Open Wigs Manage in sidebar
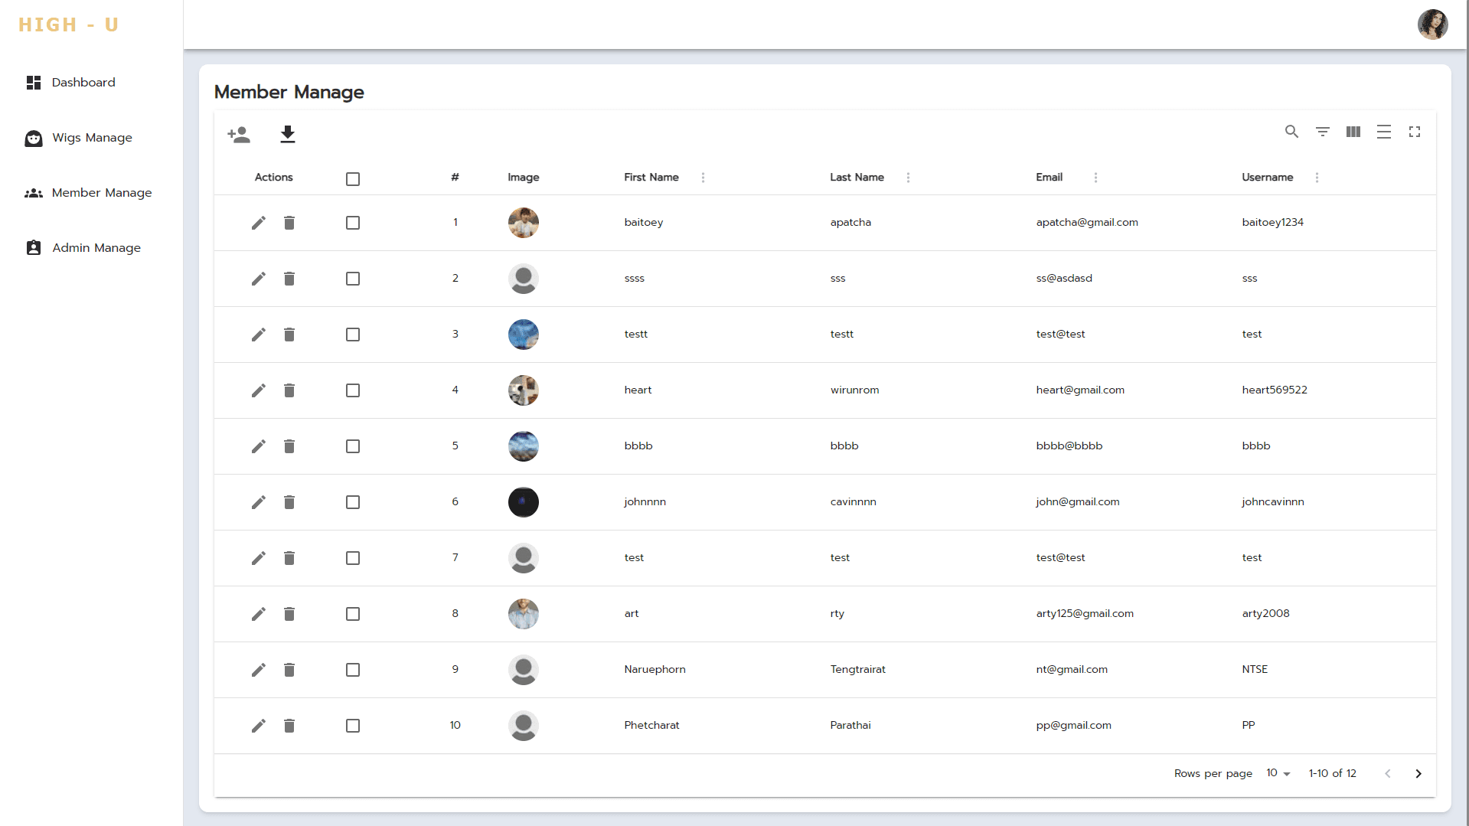The width and height of the screenshot is (1469, 826). (x=92, y=138)
